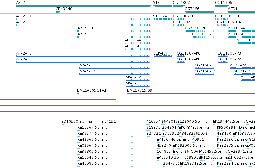Click the MED1-PA protein label
The width and height of the screenshot is (255, 168).
[x=238, y=65]
